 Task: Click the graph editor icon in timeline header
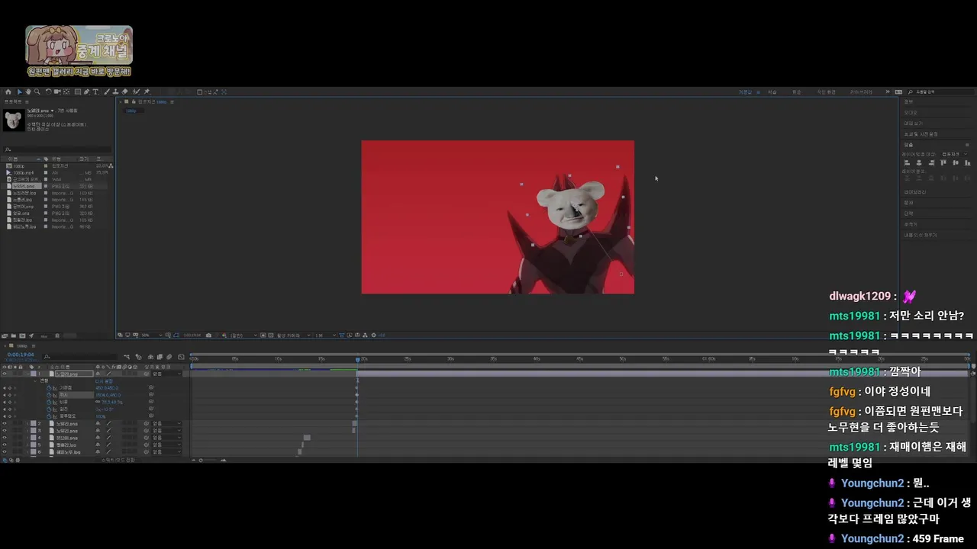(181, 357)
